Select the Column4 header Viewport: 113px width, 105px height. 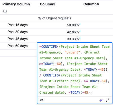click(x=91, y=4)
